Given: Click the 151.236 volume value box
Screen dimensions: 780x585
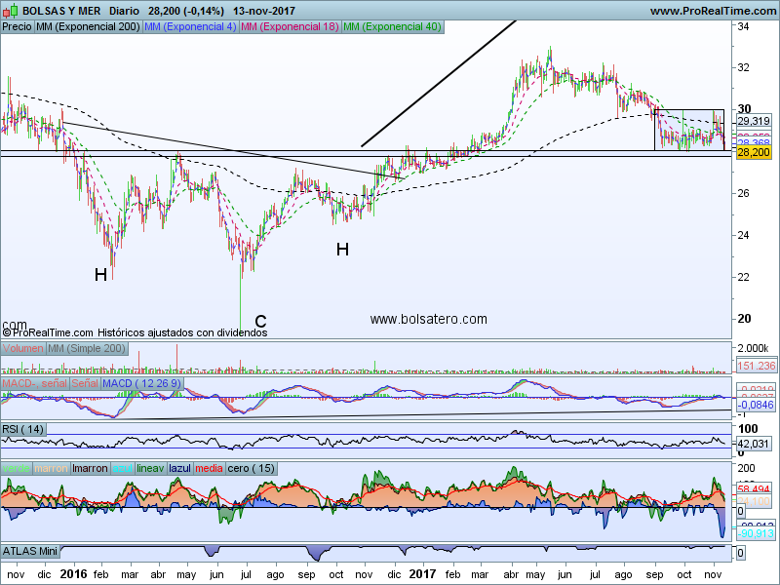Looking at the screenshot, I should 756,365.
